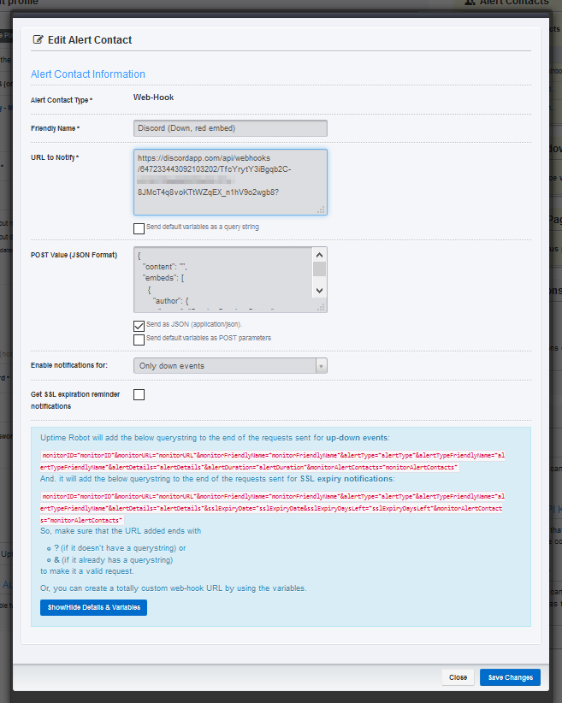Open the Enable notifications for dropdown
The width and height of the screenshot is (562, 703).
click(230, 366)
